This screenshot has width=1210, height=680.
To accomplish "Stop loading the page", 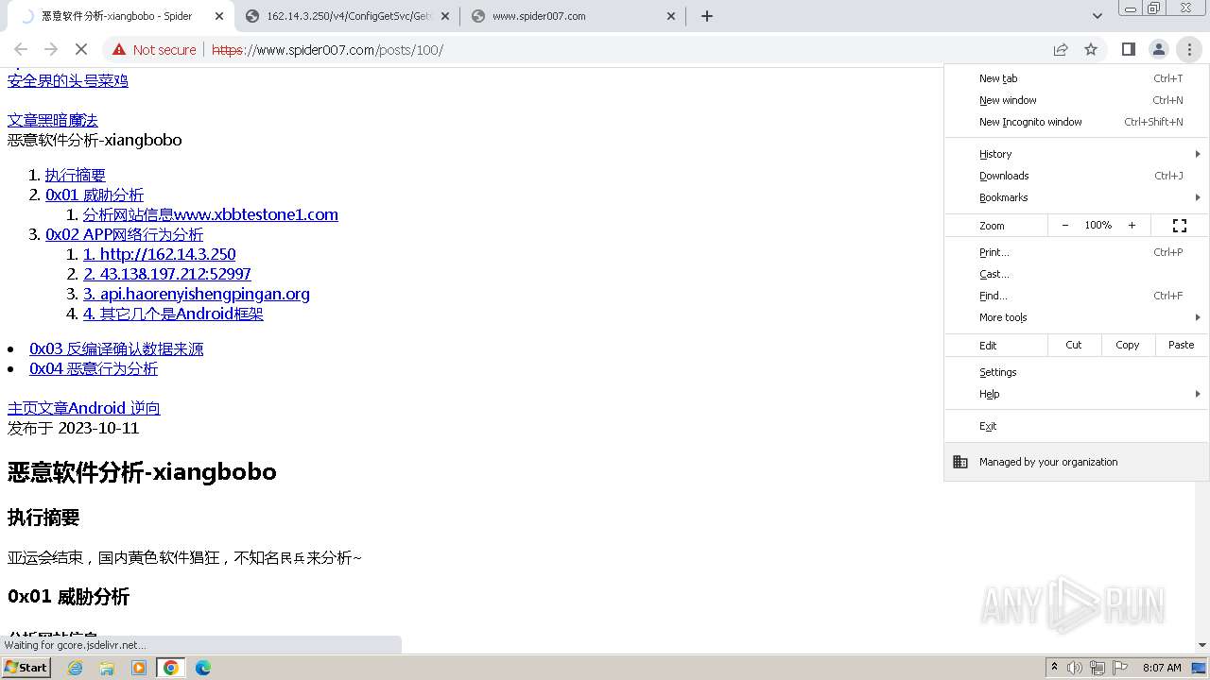I will [x=80, y=49].
